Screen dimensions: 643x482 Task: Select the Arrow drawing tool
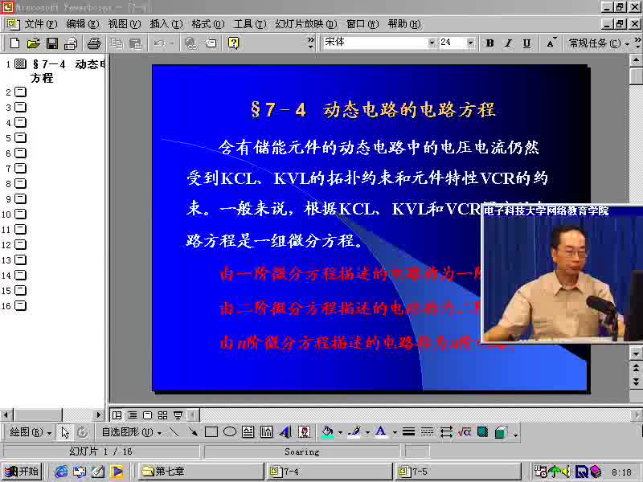pyautogui.click(x=192, y=431)
